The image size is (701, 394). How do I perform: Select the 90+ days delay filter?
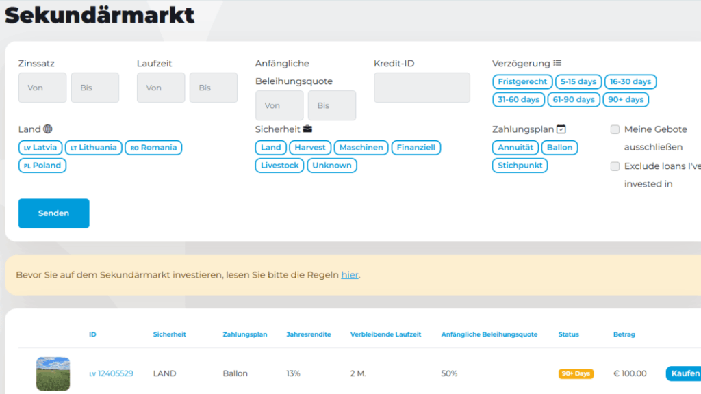tap(625, 100)
